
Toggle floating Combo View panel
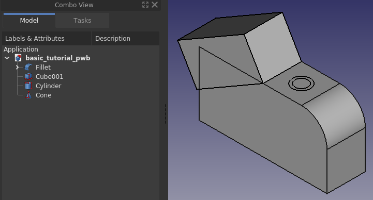click(145, 5)
